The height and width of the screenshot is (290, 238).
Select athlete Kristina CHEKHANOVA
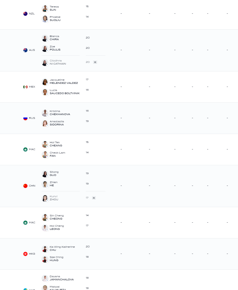(x=60, y=113)
